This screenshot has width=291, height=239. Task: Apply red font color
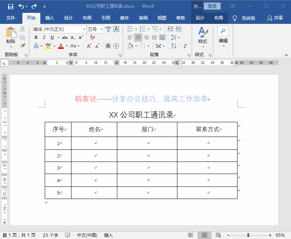[x=61, y=46]
